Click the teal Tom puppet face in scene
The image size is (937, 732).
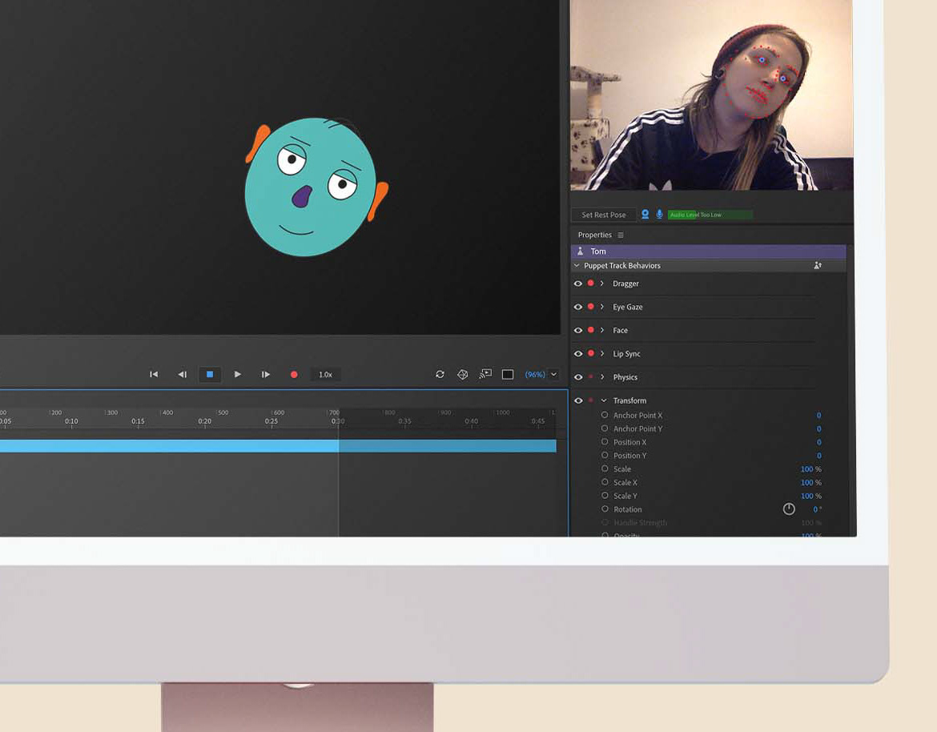click(311, 187)
